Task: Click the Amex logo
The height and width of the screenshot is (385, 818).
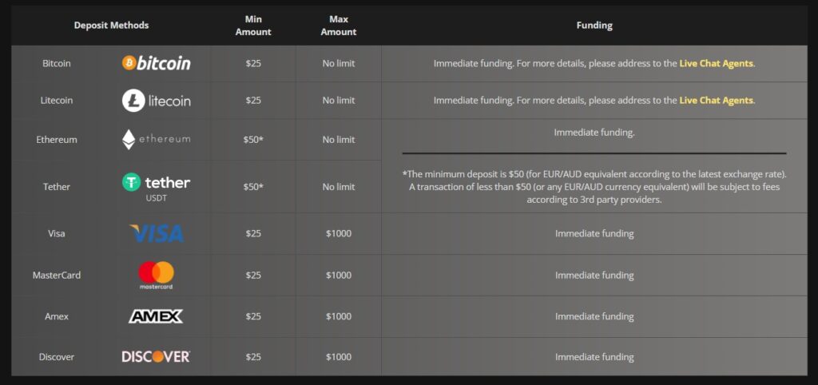Action: [x=156, y=316]
